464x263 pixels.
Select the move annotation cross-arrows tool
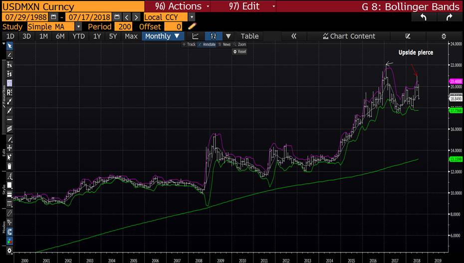click(x=9, y=148)
